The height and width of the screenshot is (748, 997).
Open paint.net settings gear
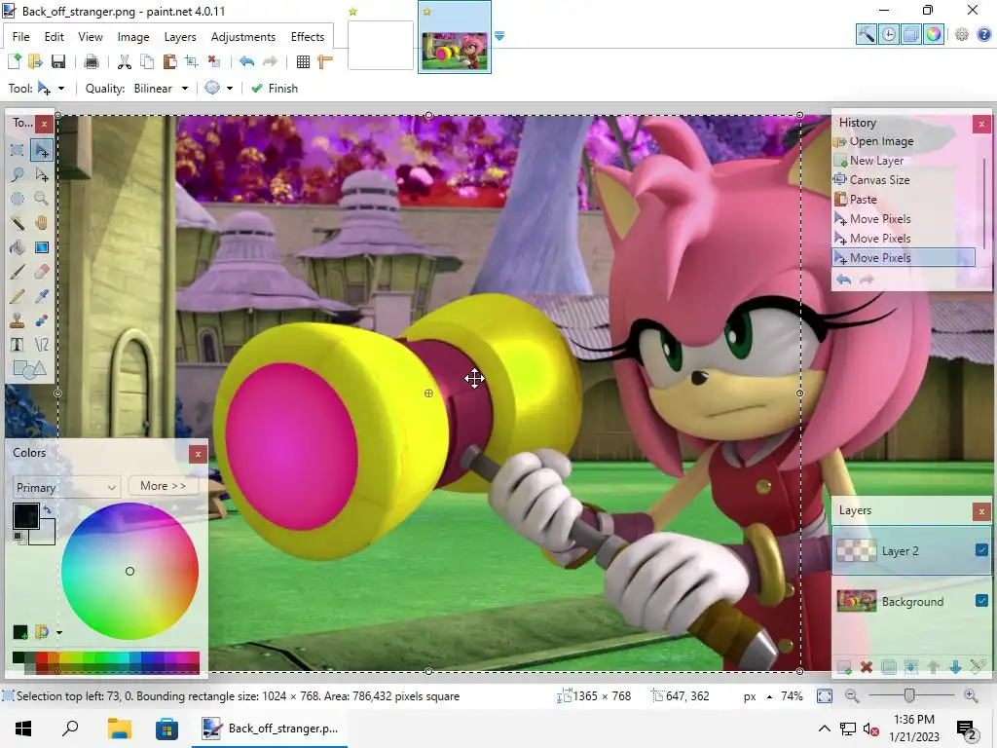[962, 34]
